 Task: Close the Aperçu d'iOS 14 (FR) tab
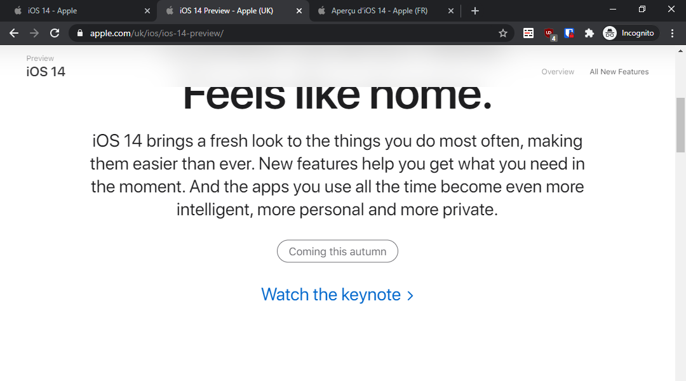point(451,11)
